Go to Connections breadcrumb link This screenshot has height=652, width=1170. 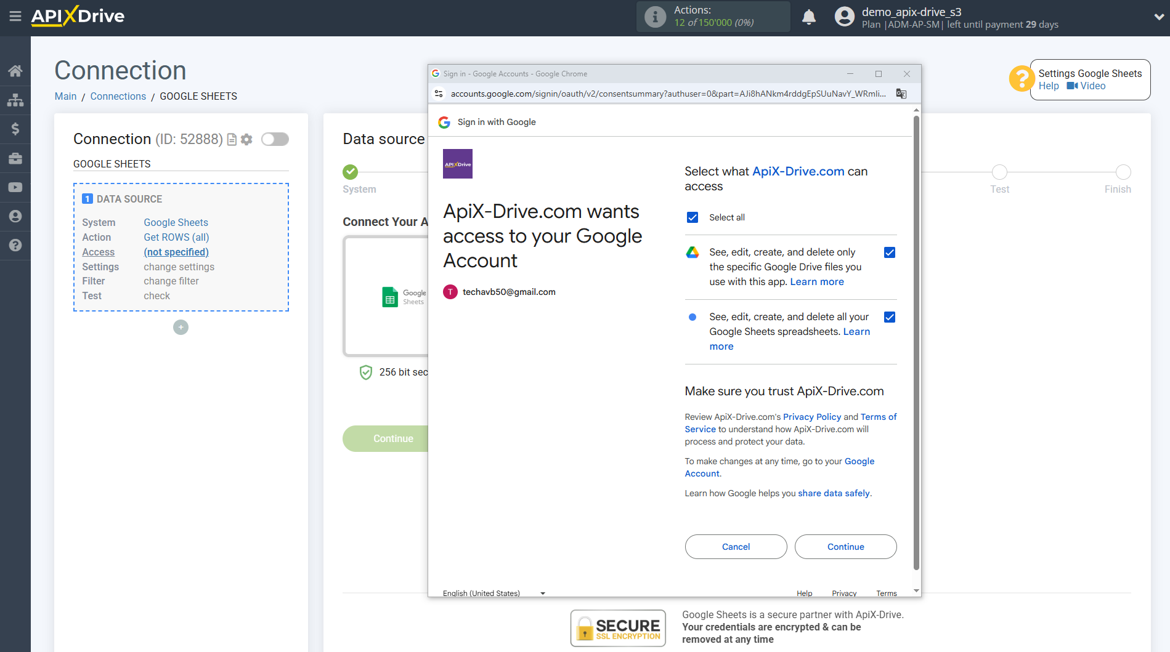pyautogui.click(x=118, y=96)
